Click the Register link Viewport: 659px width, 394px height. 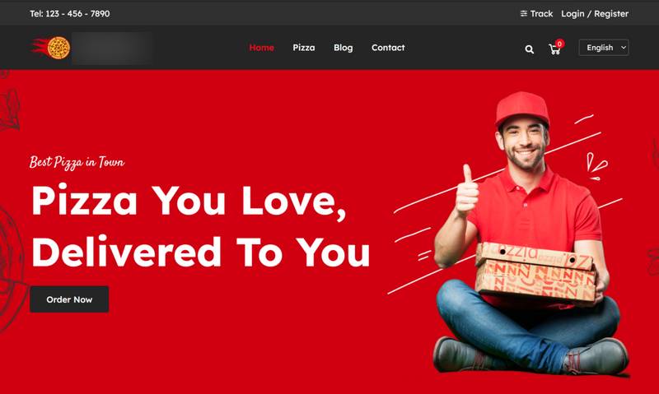point(611,14)
